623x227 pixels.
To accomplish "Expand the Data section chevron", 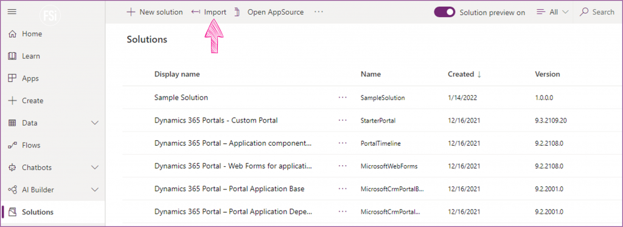I will [95, 123].
